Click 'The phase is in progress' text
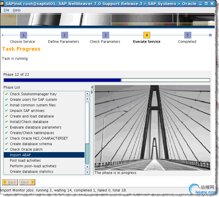The width and height of the screenshot is (219, 197). [x=116, y=173]
